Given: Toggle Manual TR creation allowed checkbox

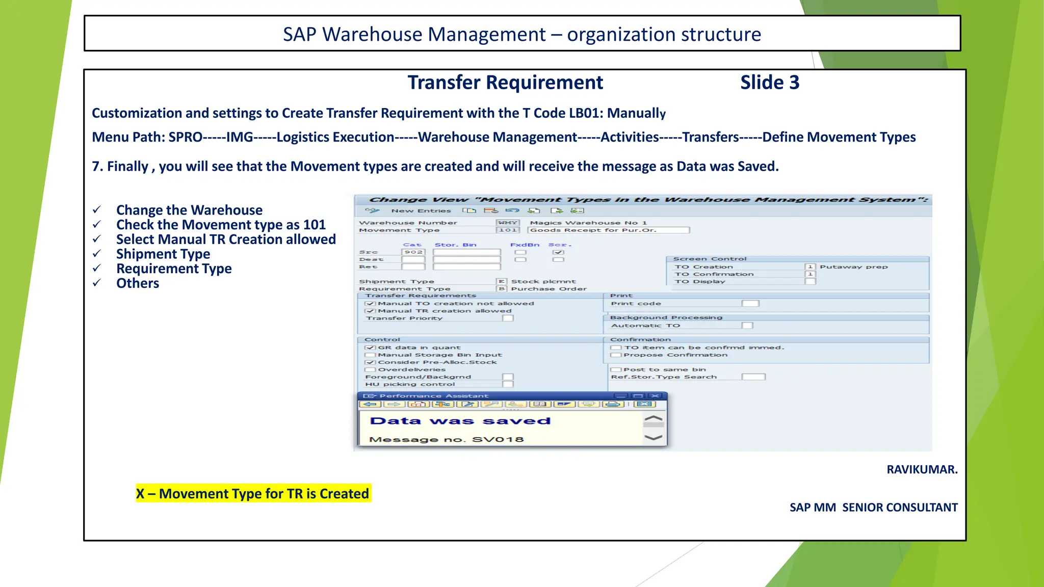Looking at the screenshot, I should click(x=370, y=311).
